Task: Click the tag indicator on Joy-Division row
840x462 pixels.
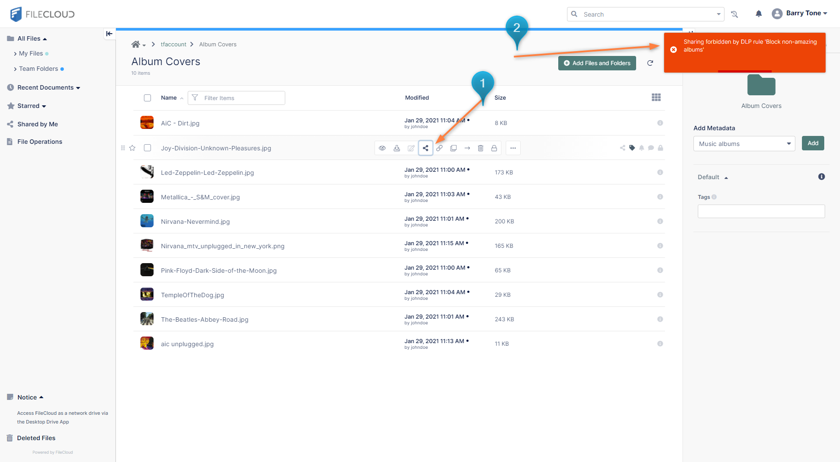Action: [632, 148]
